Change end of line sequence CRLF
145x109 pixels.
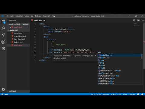pos(119,94)
